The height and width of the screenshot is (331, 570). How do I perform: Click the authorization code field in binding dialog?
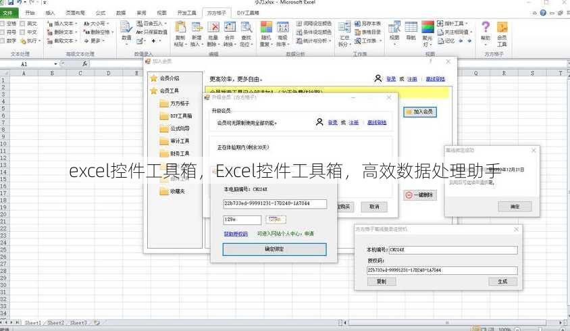(275, 204)
